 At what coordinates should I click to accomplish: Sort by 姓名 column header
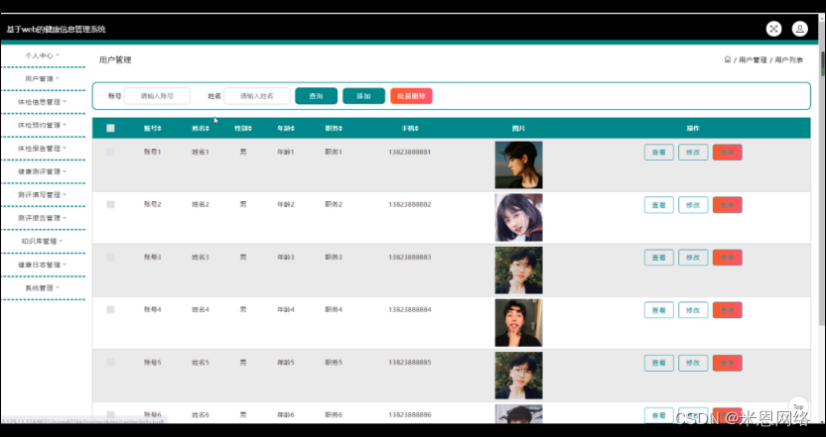pos(201,128)
